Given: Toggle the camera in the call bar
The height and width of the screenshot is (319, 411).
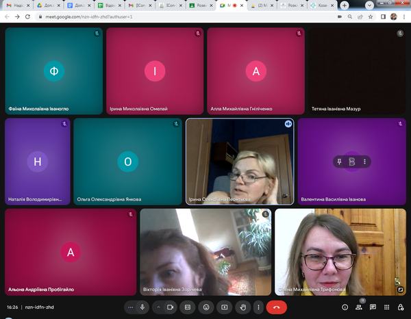Looking at the screenshot, I should 170,307.
